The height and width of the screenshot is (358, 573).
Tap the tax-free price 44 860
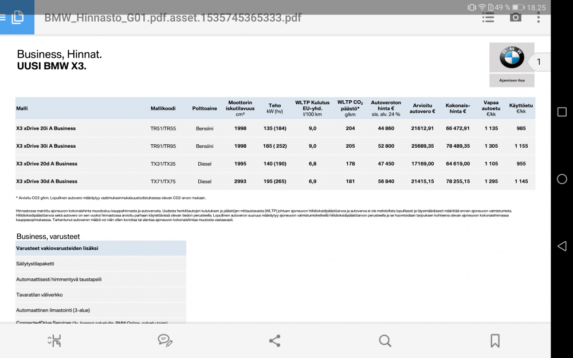pos(386,128)
